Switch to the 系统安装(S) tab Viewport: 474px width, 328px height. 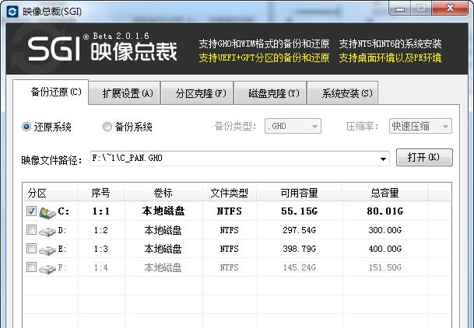342,93
